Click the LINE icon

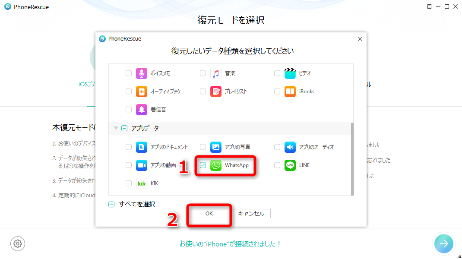(290, 165)
